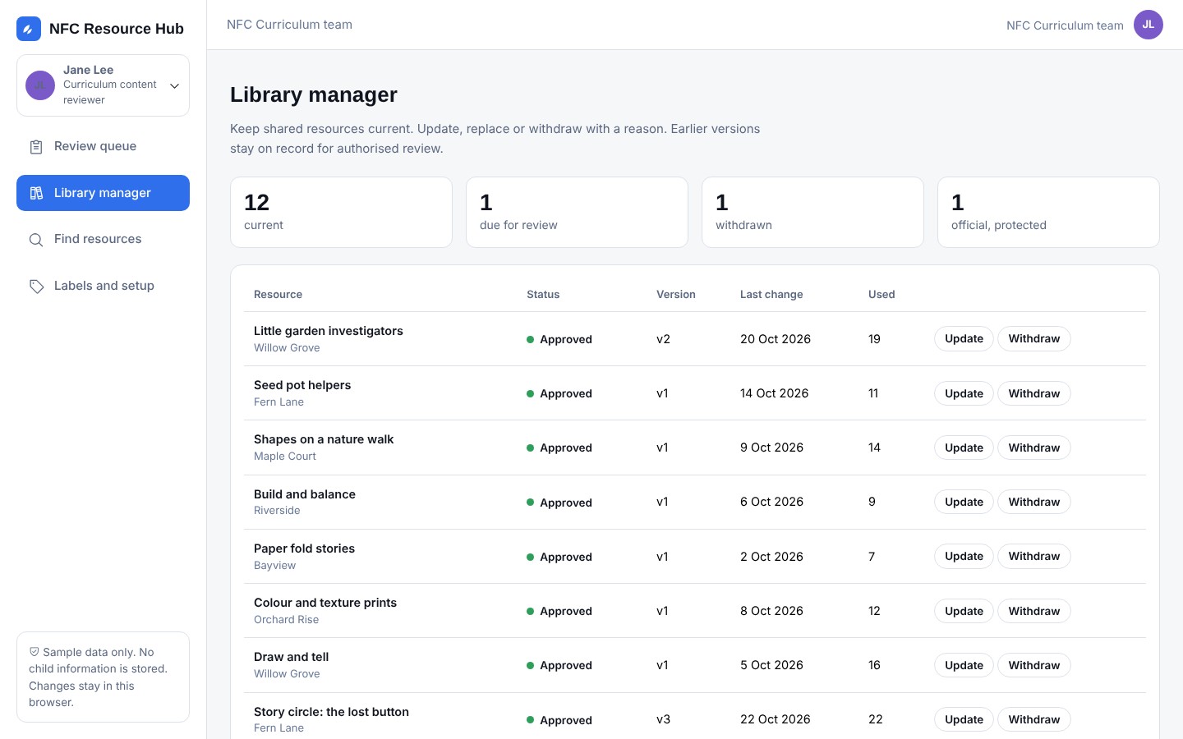Click the JL avatar in top bar
This screenshot has height=739, width=1183.
(x=1148, y=25)
